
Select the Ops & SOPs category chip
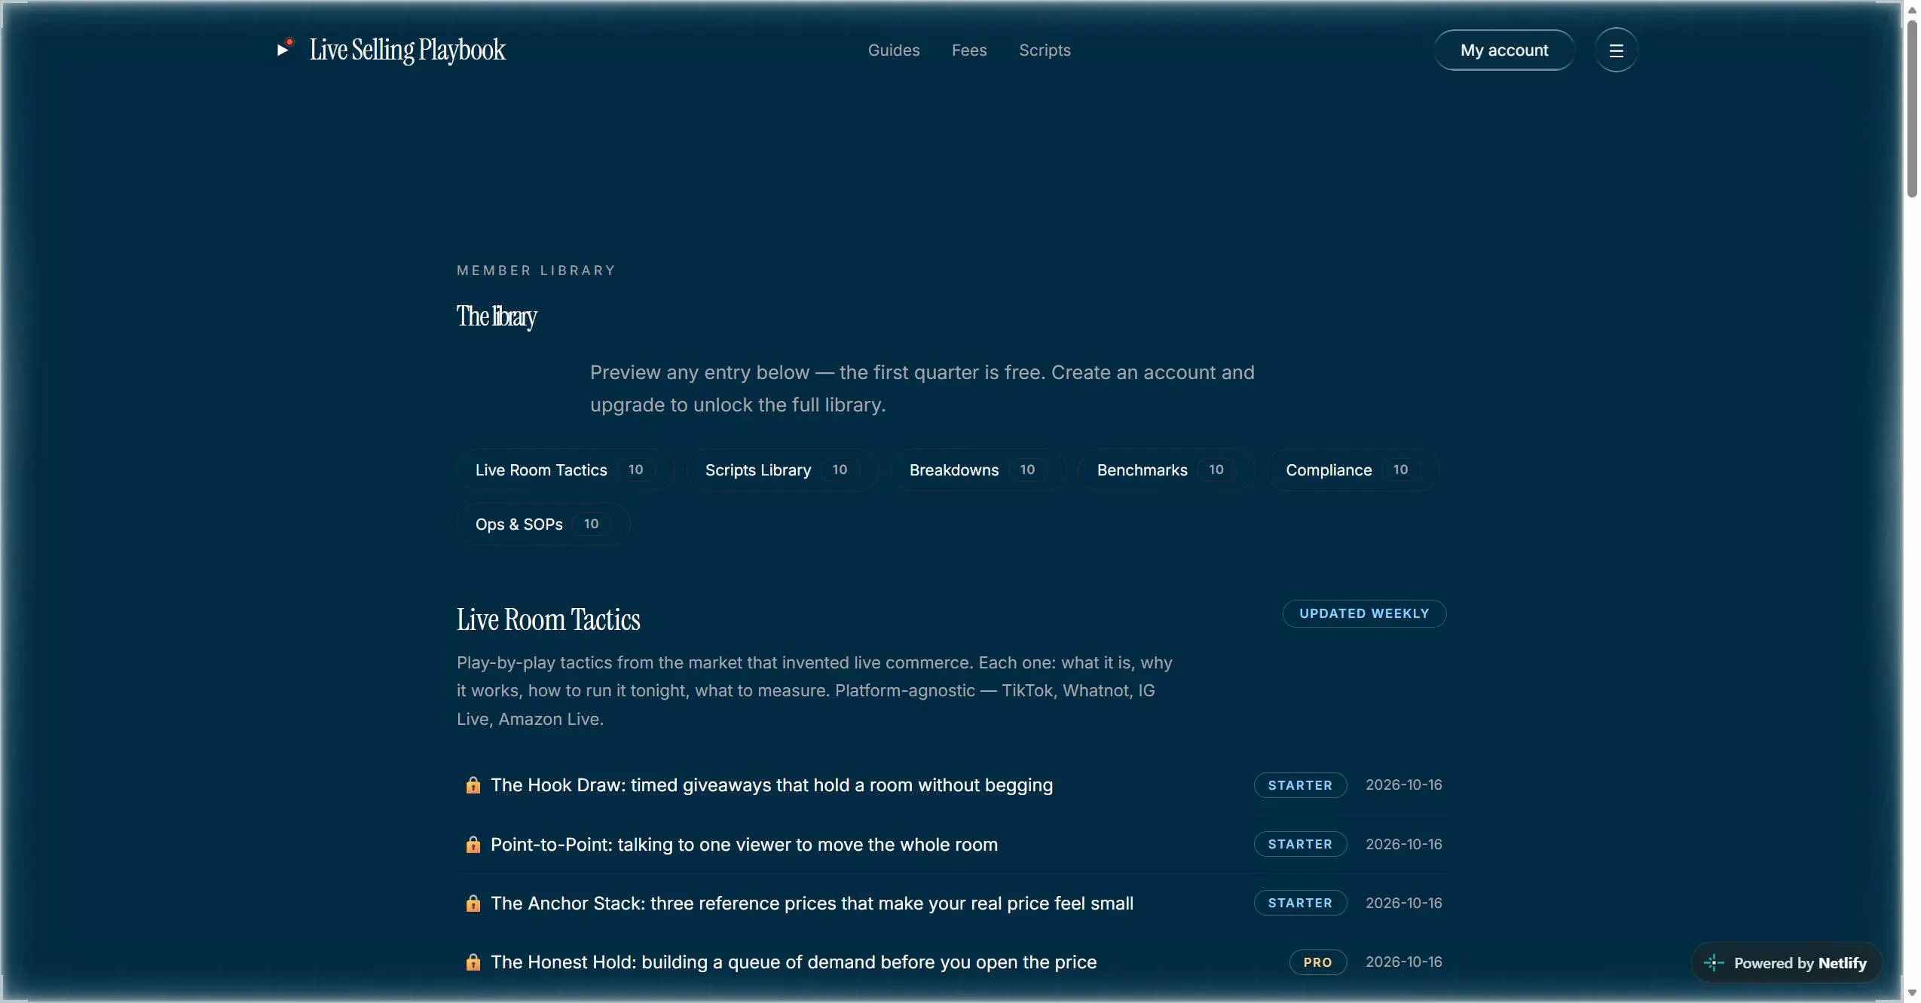(x=543, y=524)
